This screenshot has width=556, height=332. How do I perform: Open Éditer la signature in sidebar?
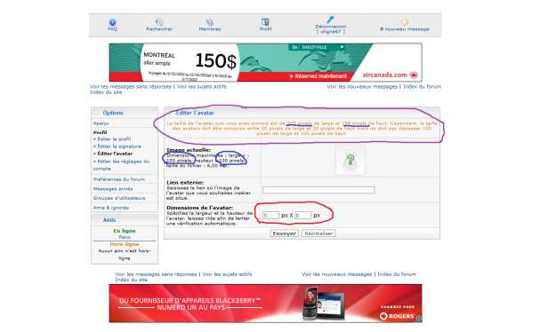tap(119, 146)
